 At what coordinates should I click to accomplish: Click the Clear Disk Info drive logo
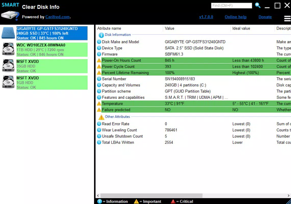pyautogui.click(x=10, y=16)
